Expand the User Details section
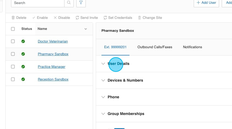 click(118, 64)
